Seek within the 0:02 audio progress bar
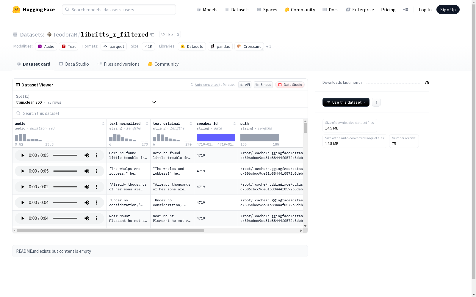Viewport: 476px width, 297px height. (x=65, y=187)
